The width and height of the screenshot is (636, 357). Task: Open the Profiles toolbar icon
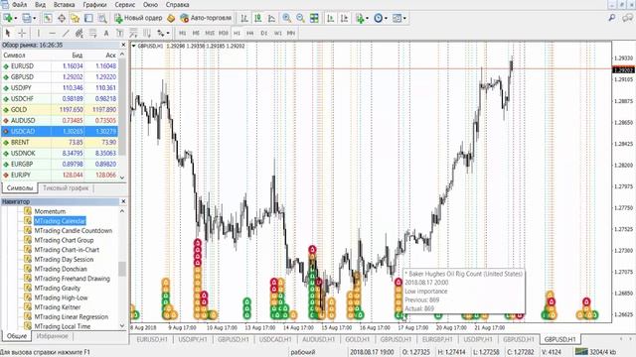click(x=27, y=18)
